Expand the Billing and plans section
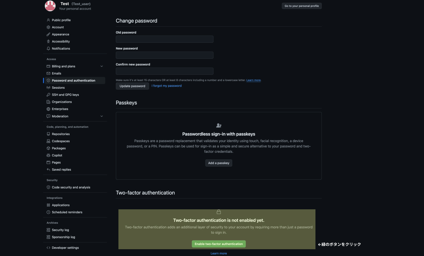Viewport: 424px width, 256px height. 101,66
